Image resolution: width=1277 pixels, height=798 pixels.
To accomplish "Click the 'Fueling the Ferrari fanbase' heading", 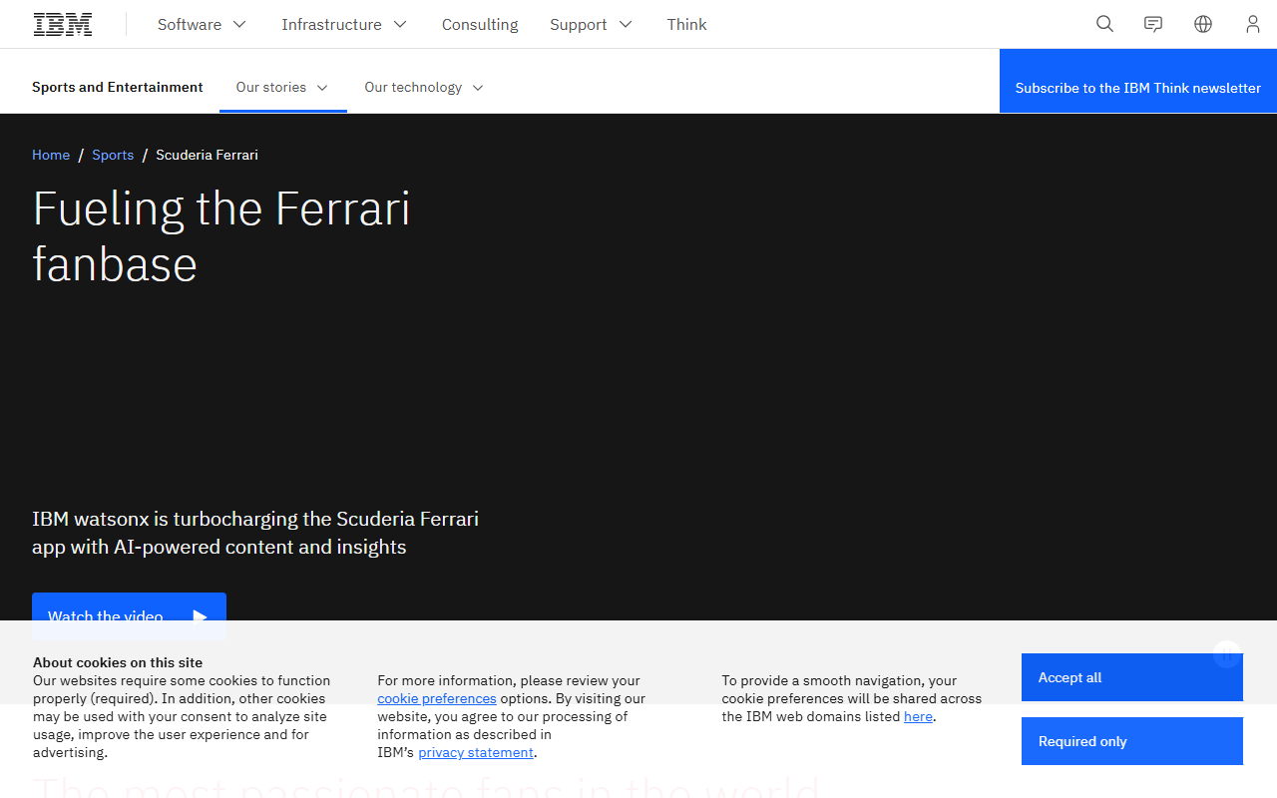I will point(221,236).
